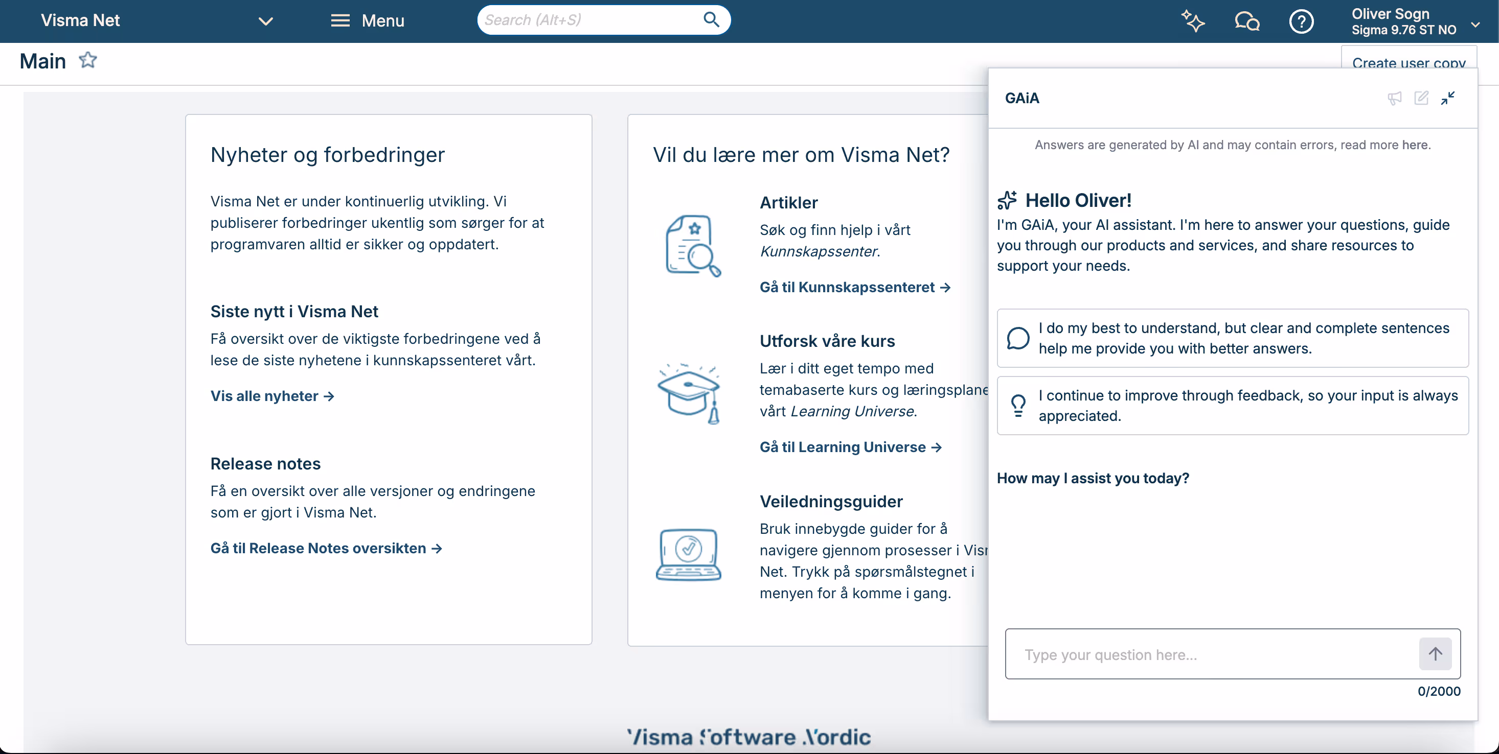Open the chat conversations icon in header
The height and width of the screenshot is (754, 1499).
1246,21
